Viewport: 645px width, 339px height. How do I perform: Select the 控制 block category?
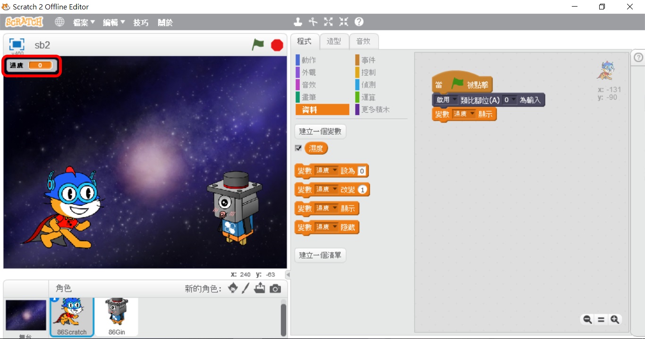click(382, 73)
